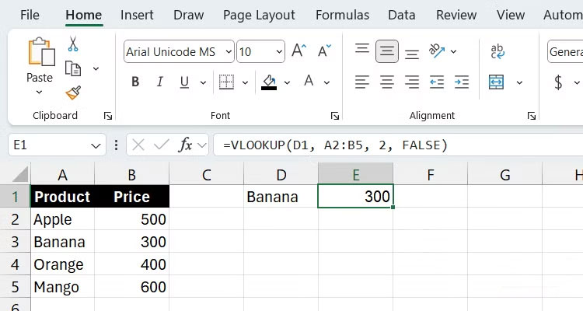This screenshot has width=583, height=311.
Task: Toggle Bold formatting
Action: coord(135,82)
